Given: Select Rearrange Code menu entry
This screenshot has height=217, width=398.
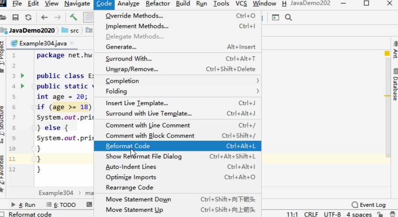Looking at the screenshot, I should tap(177, 188).
